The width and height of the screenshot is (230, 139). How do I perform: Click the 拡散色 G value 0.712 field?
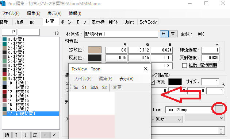click(139, 50)
